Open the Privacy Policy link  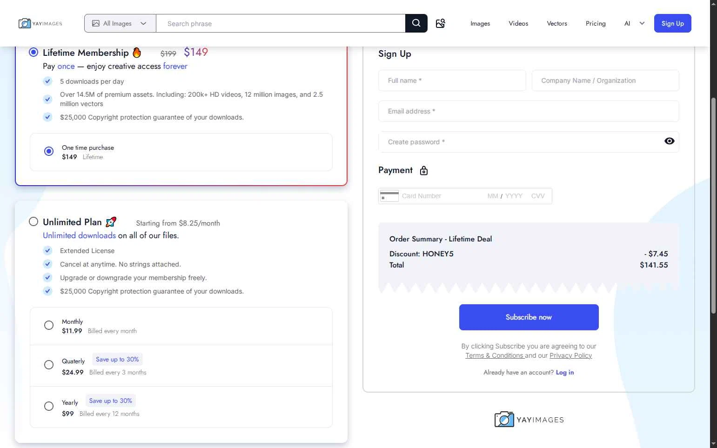pyautogui.click(x=571, y=355)
